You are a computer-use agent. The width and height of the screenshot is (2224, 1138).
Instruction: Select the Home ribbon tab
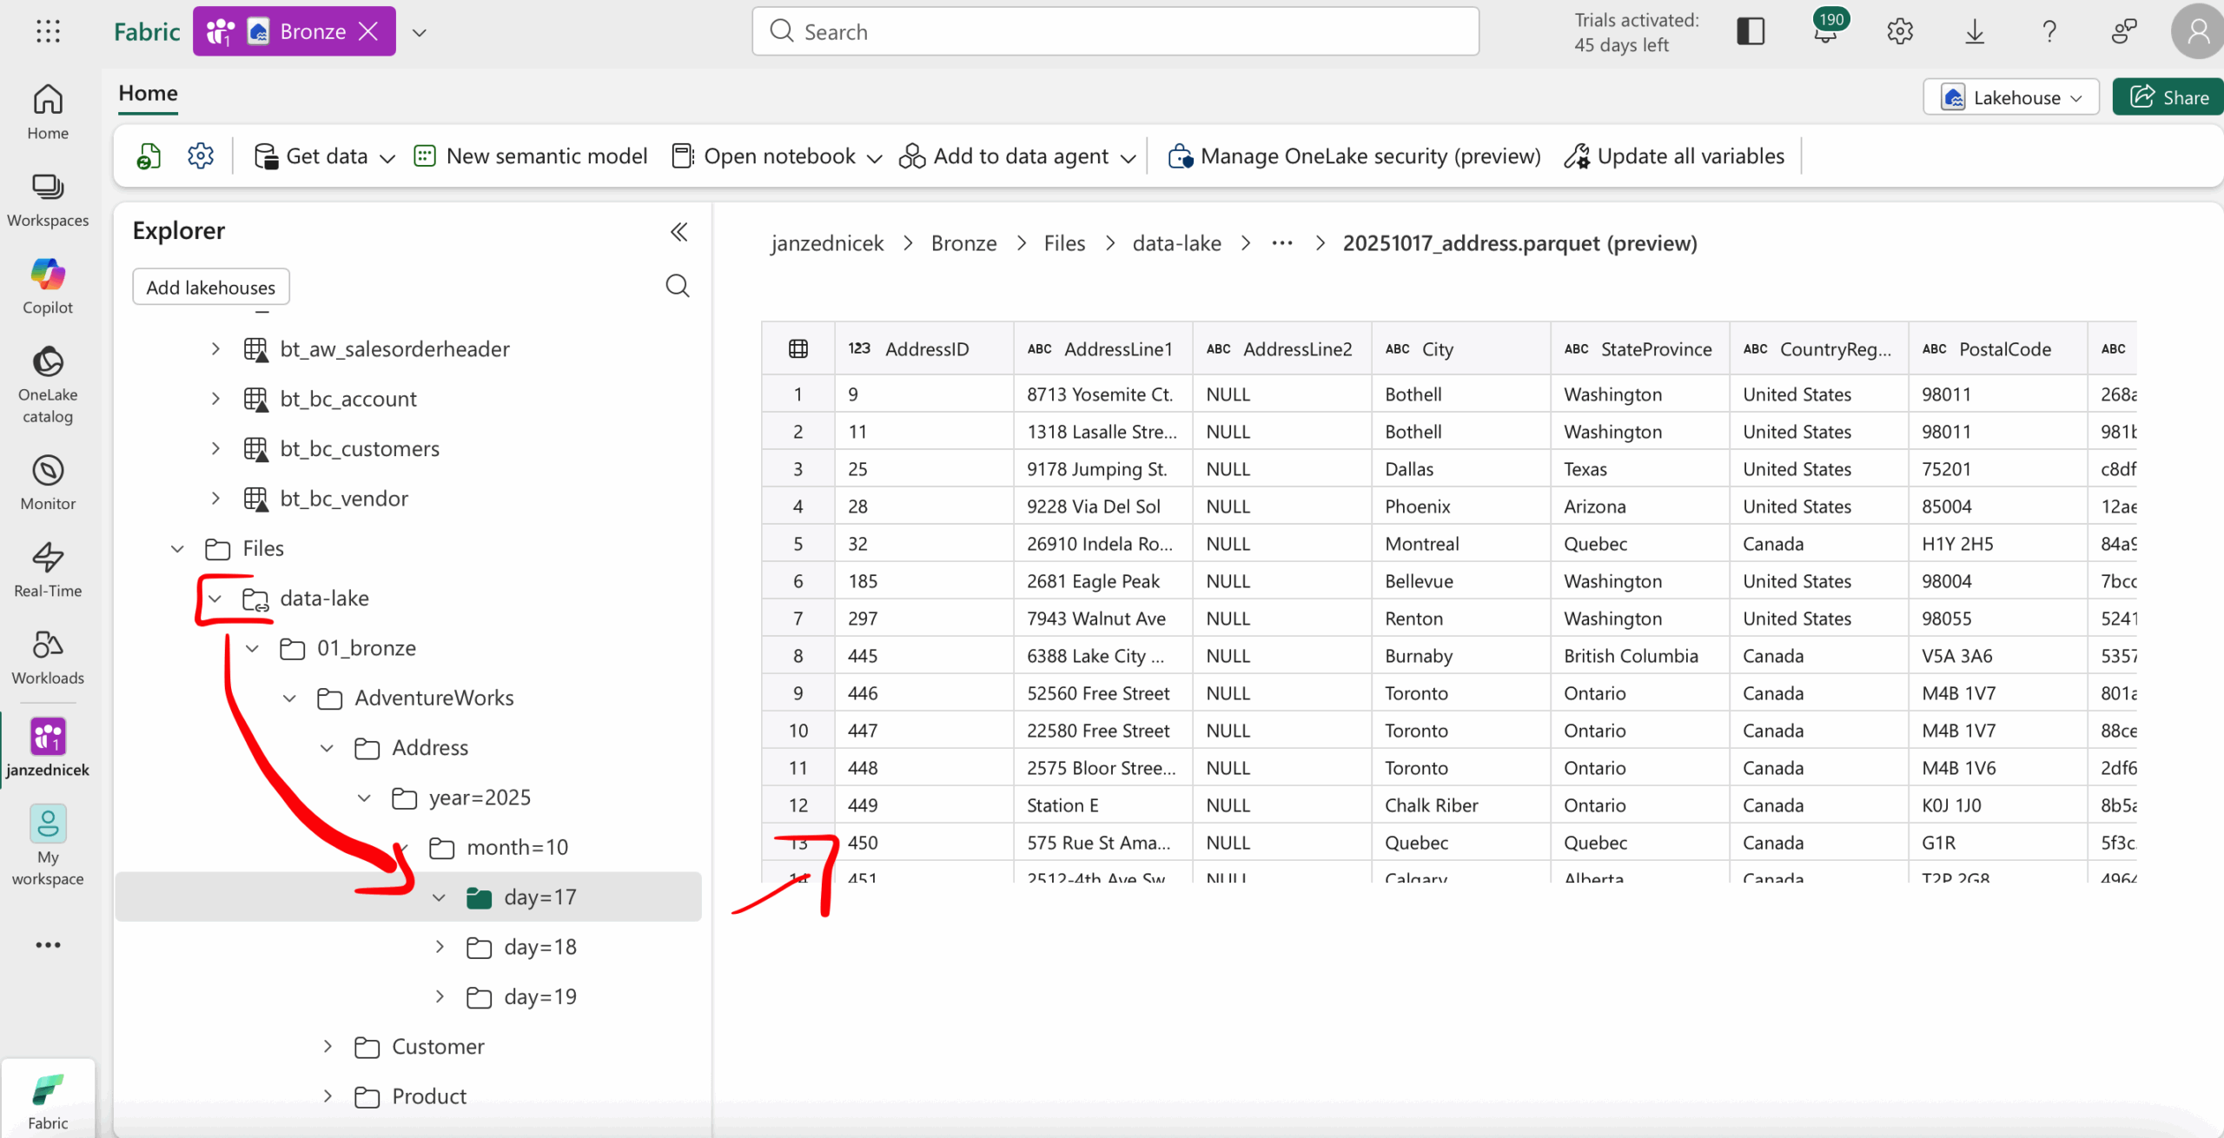click(x=148, y=93)
